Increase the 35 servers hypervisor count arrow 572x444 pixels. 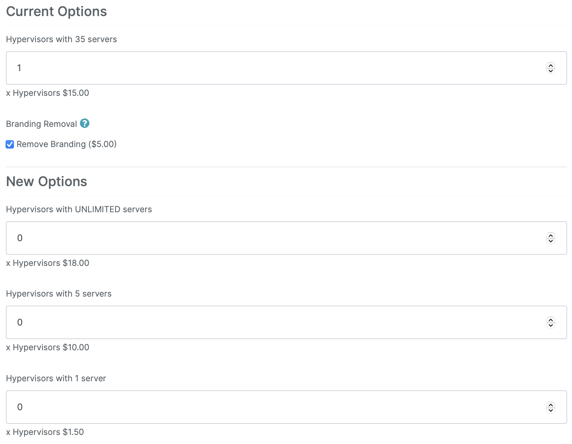pos(551,65)
